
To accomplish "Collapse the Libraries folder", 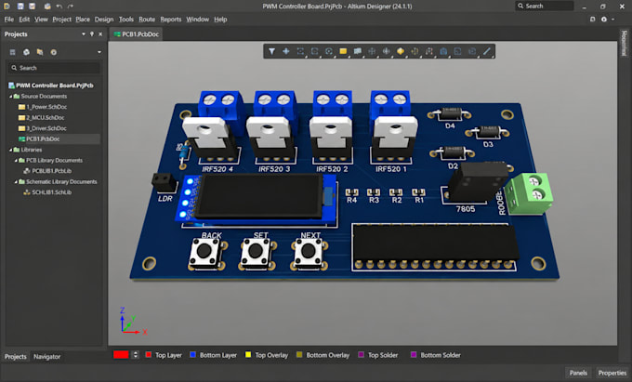I will (x=11, y=150).
